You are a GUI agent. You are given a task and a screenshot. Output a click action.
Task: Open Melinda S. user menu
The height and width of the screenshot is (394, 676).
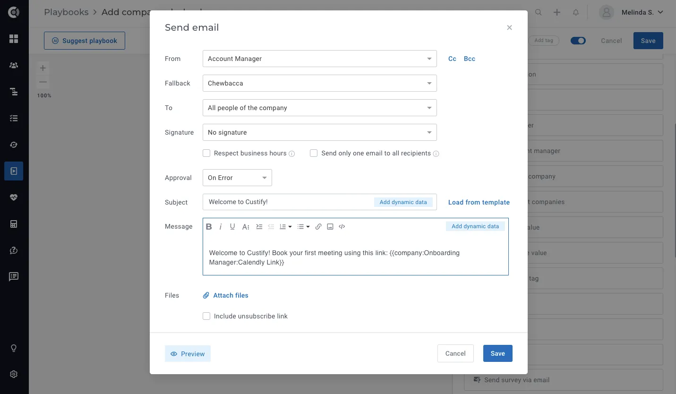(632, 13)
